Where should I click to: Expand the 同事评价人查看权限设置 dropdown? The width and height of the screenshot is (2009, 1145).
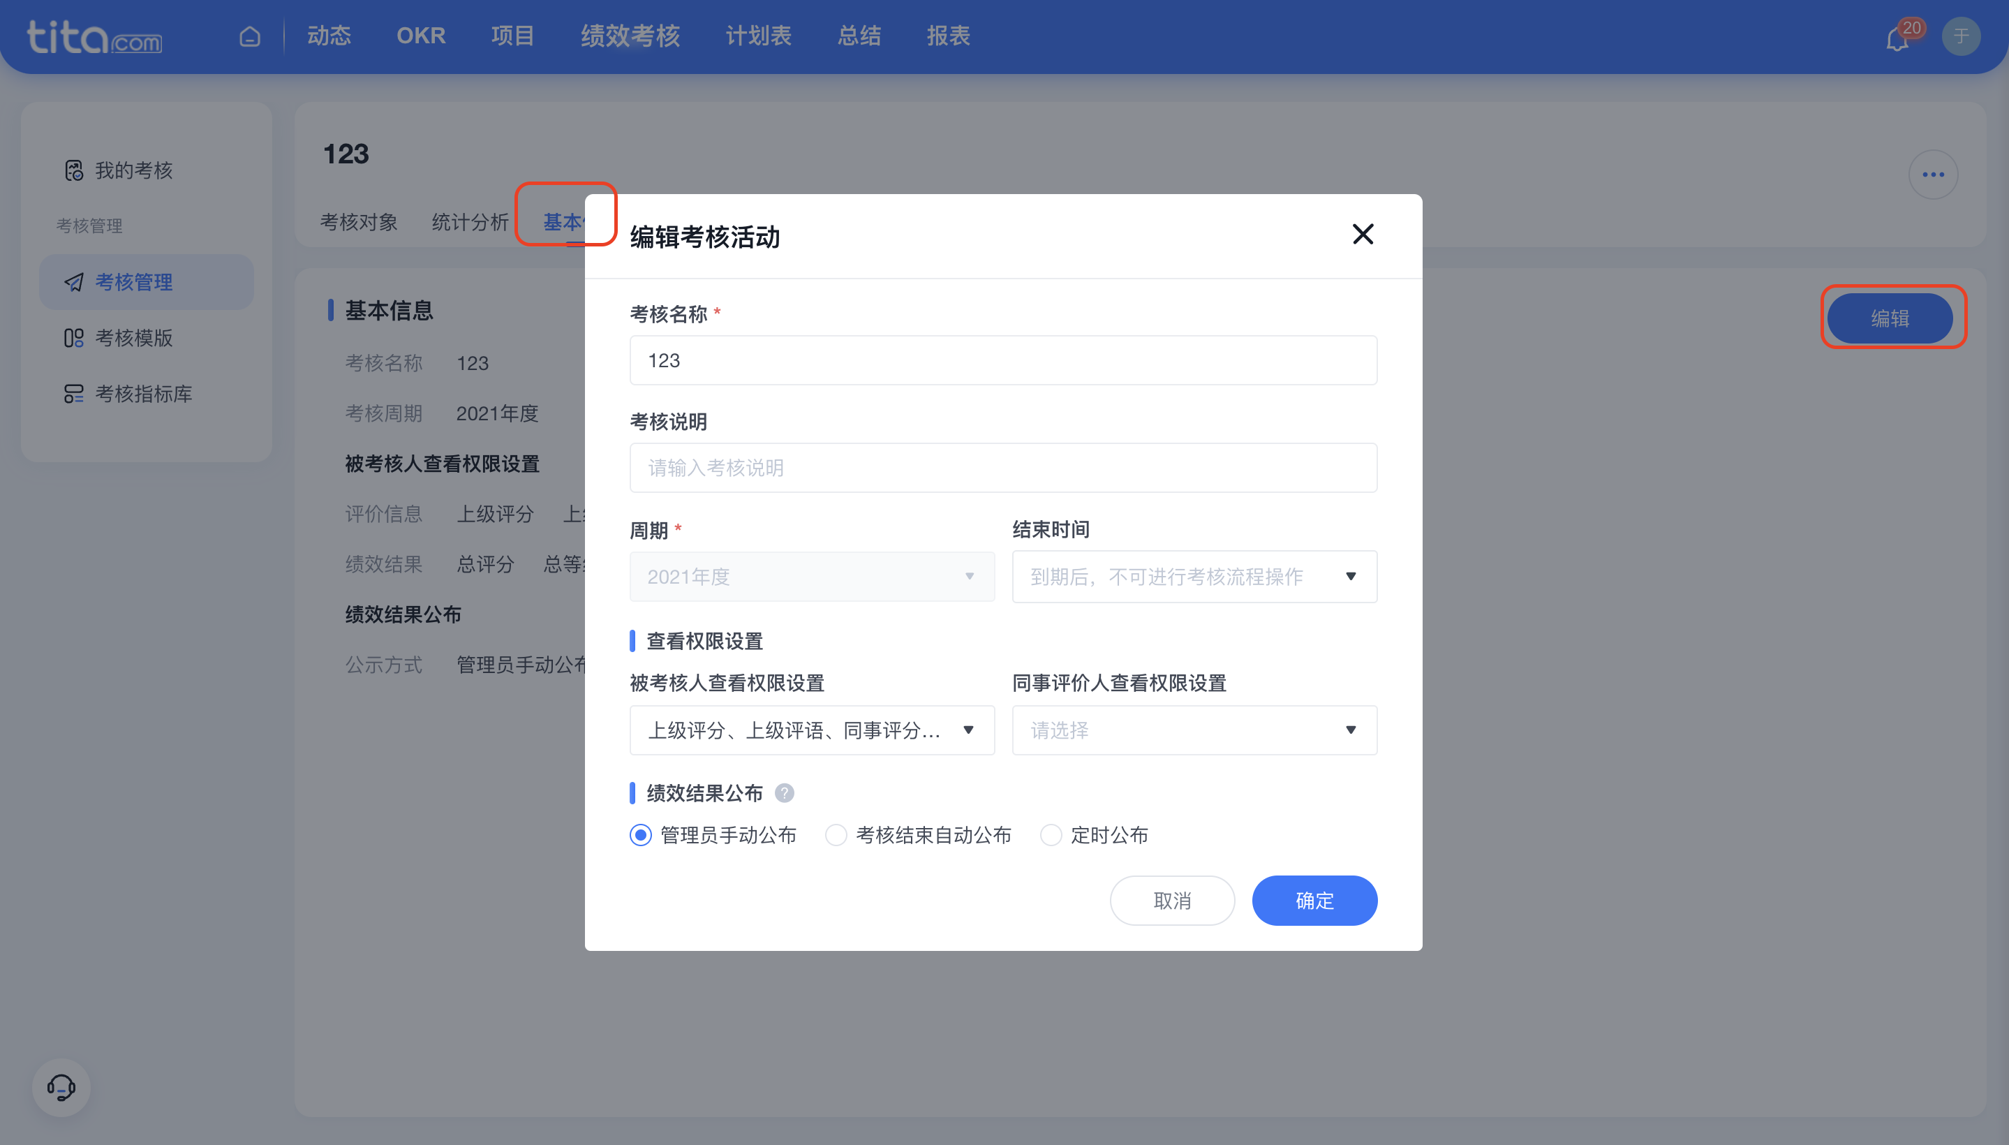click(1194, 730)
